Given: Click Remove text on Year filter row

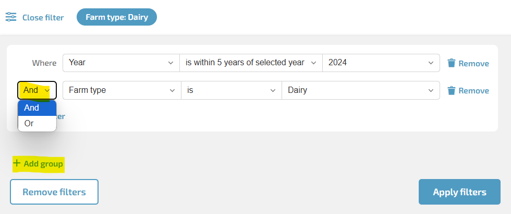Looking at the screenshot, I should (x=473, y=63).
